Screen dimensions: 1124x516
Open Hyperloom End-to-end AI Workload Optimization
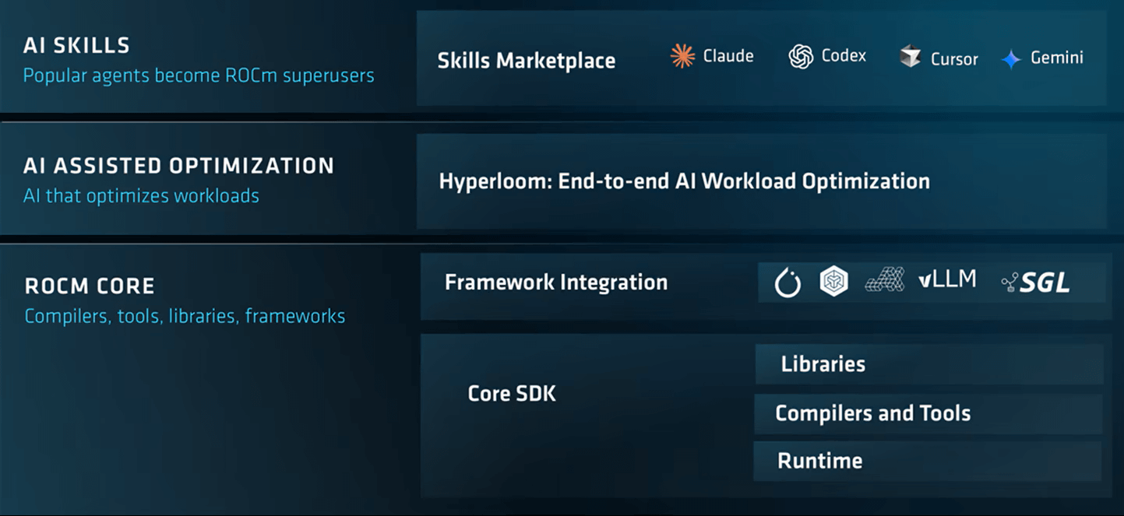click(762, 181)
